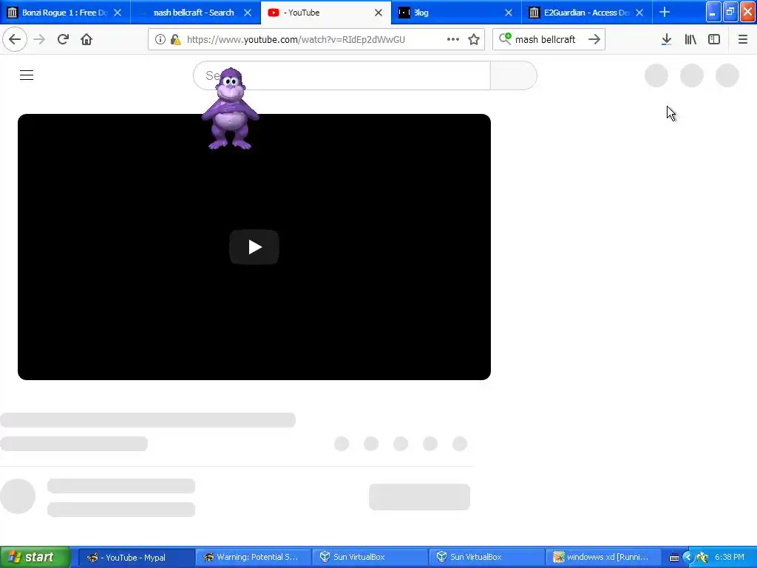Minimize the browser window
The width and height of the screenshot is (757, 568).
tap(713, 12)
